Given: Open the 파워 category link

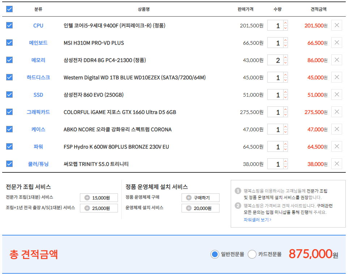Looking at the screenshot, I should tap(38, 147).
